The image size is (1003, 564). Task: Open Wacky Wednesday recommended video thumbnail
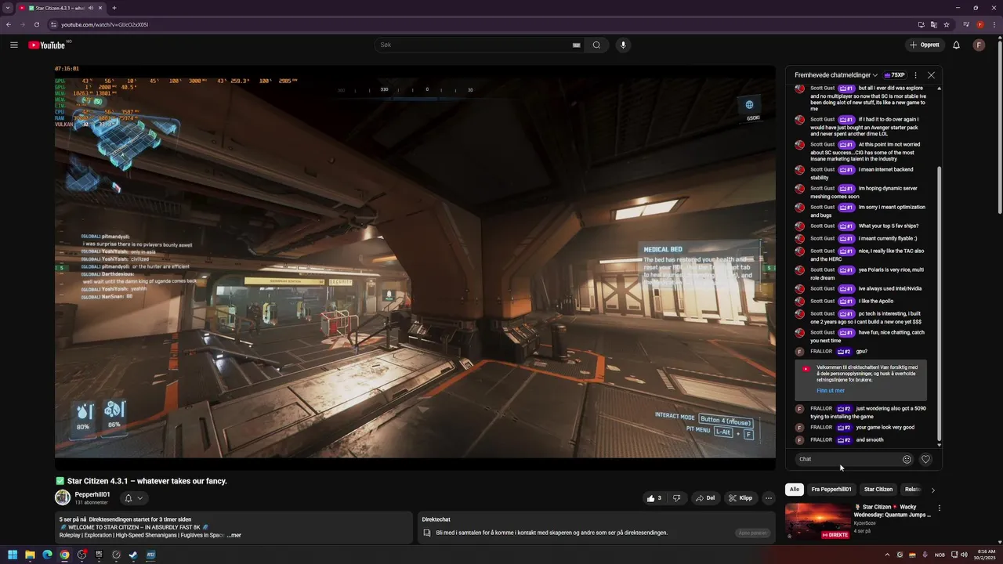tap(817, 522)
